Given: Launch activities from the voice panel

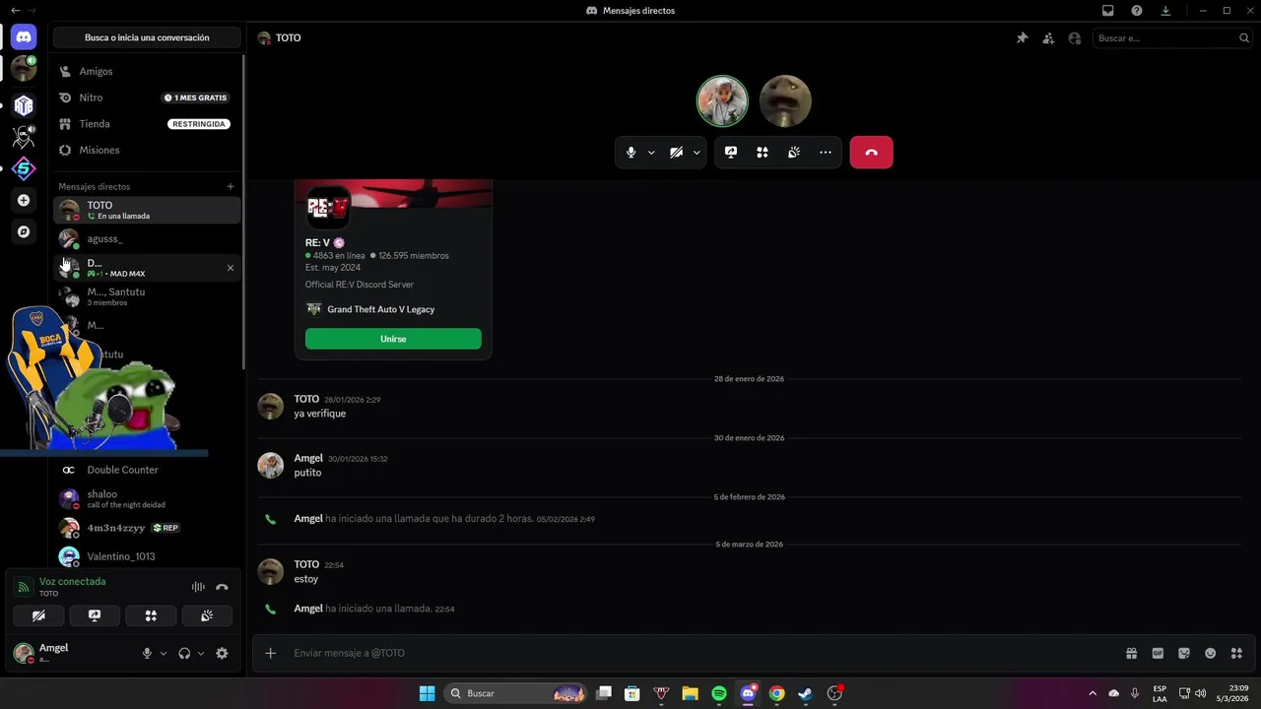Looking at the screenshot, I should pyautogui.click(x=151, y=615).
